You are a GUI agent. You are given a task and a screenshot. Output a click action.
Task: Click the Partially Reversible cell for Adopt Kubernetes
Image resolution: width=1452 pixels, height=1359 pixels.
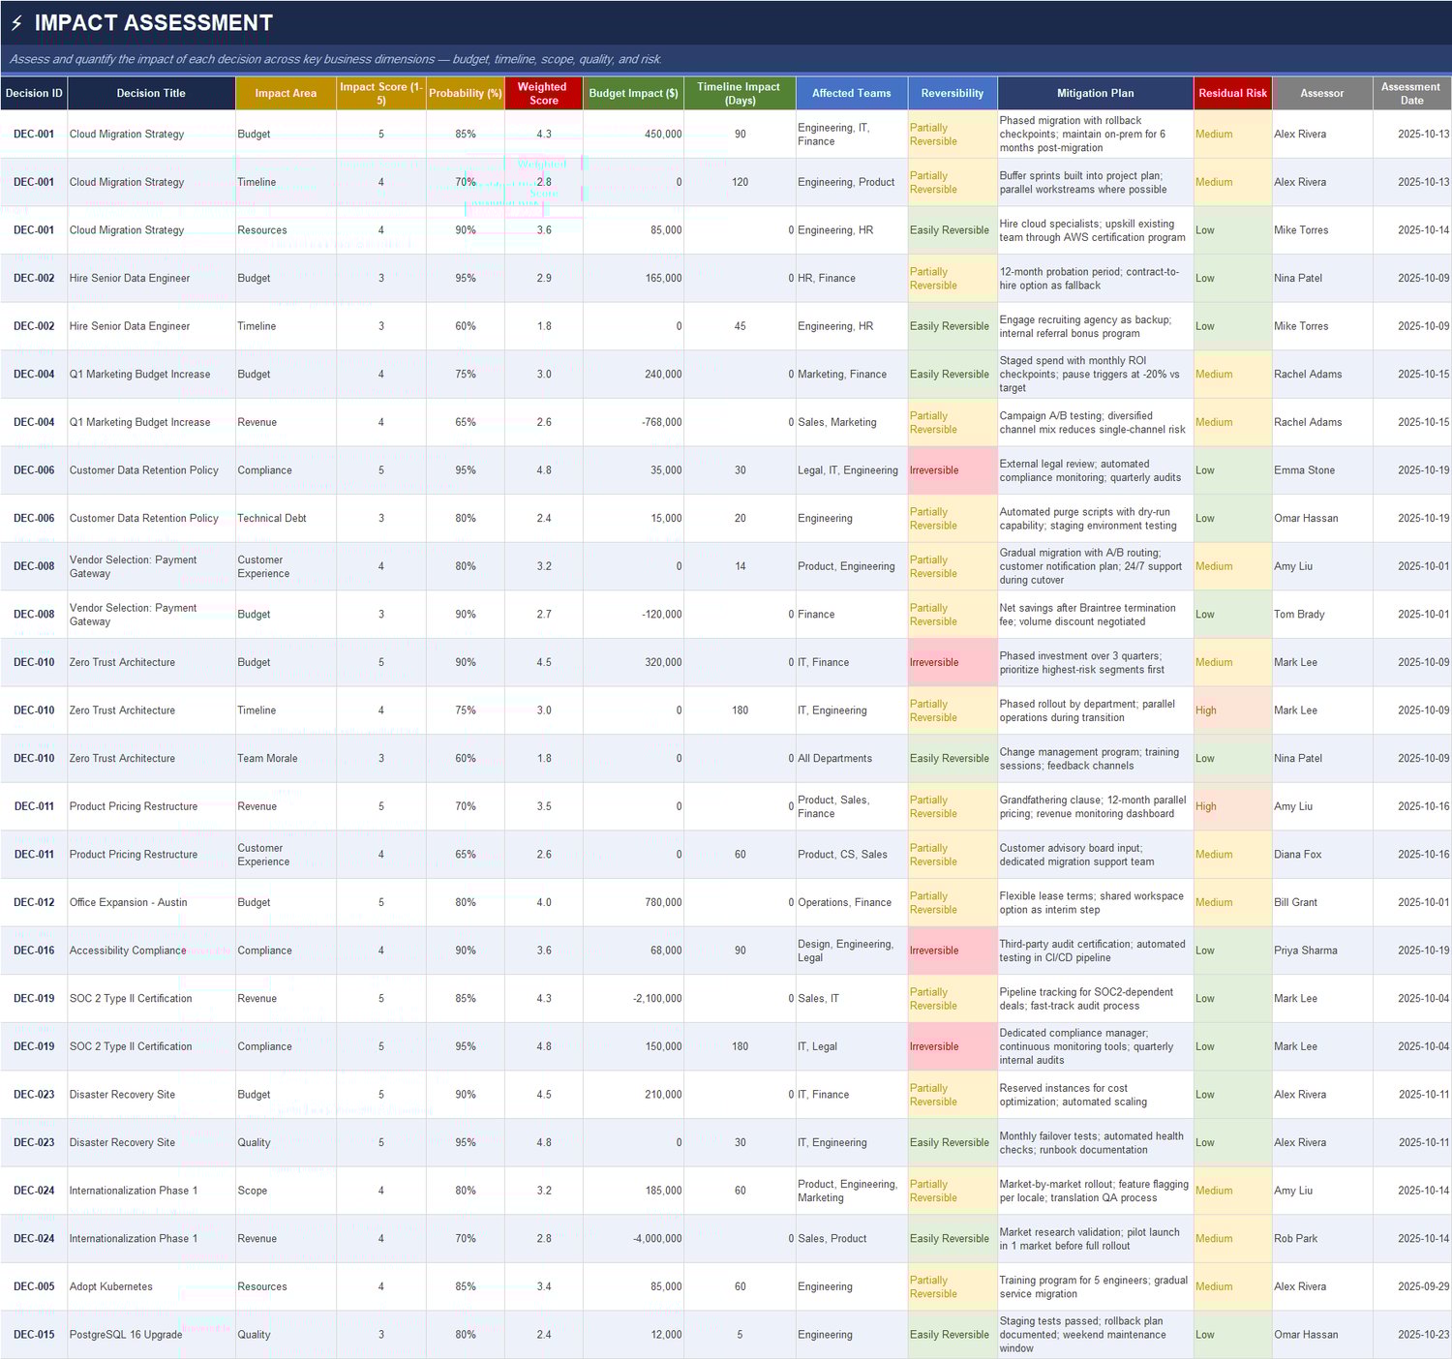[932, 1285]
